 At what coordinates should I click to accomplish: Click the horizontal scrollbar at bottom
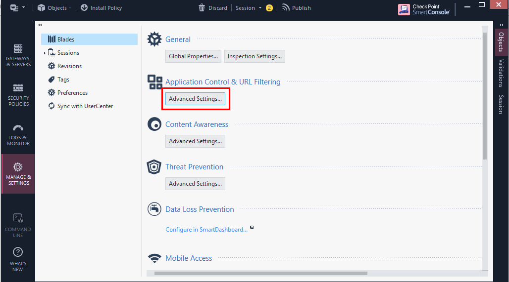(x=260, y=273)
